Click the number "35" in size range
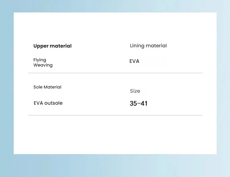Viewport: 230px width, 177px height. (x=133, y=103)
